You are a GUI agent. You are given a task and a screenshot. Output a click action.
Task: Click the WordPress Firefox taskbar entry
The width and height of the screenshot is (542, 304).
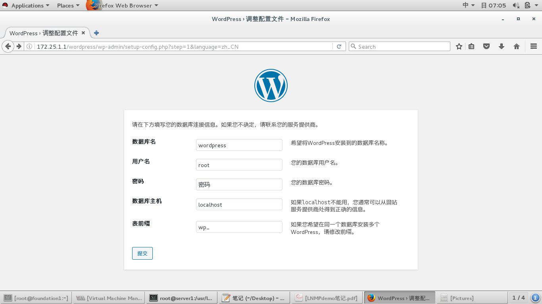click(400, 298)
